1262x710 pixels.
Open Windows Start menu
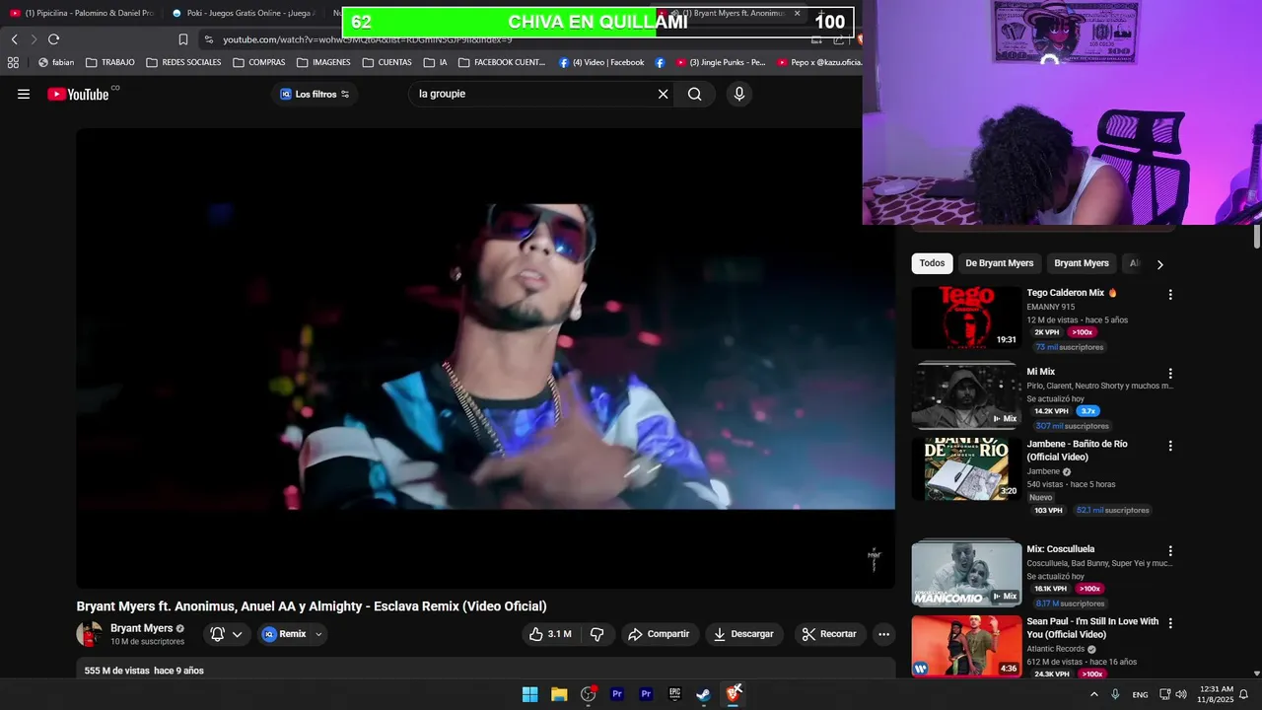529,694
